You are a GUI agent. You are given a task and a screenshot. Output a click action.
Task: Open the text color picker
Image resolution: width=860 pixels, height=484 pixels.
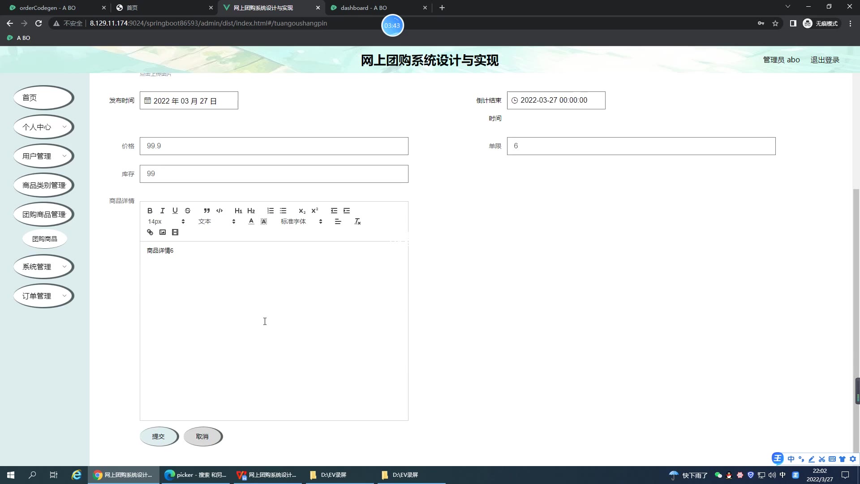251,221
